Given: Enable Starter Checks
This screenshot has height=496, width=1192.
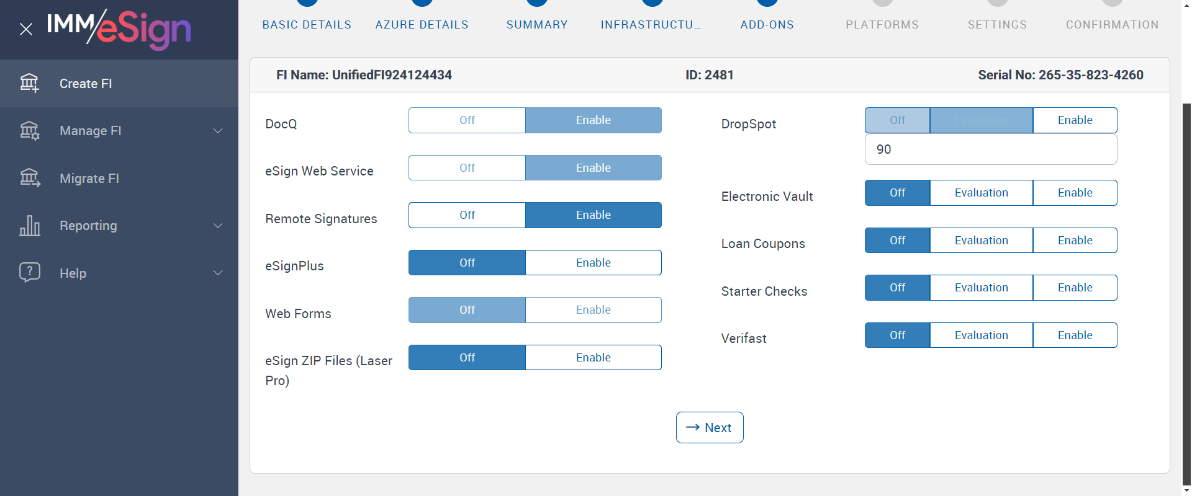Looking at the screenshot, I should tap(1075, 288).
